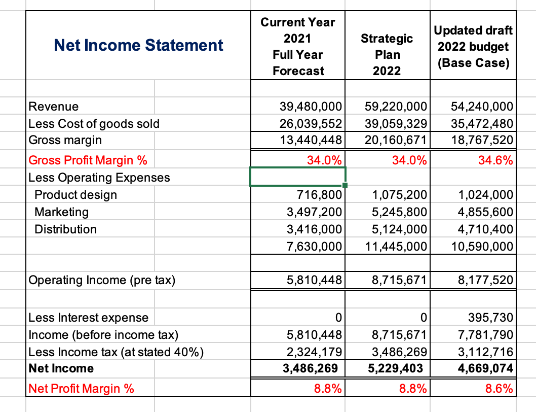Select income tax value 3,112,716

pos(485,352)
